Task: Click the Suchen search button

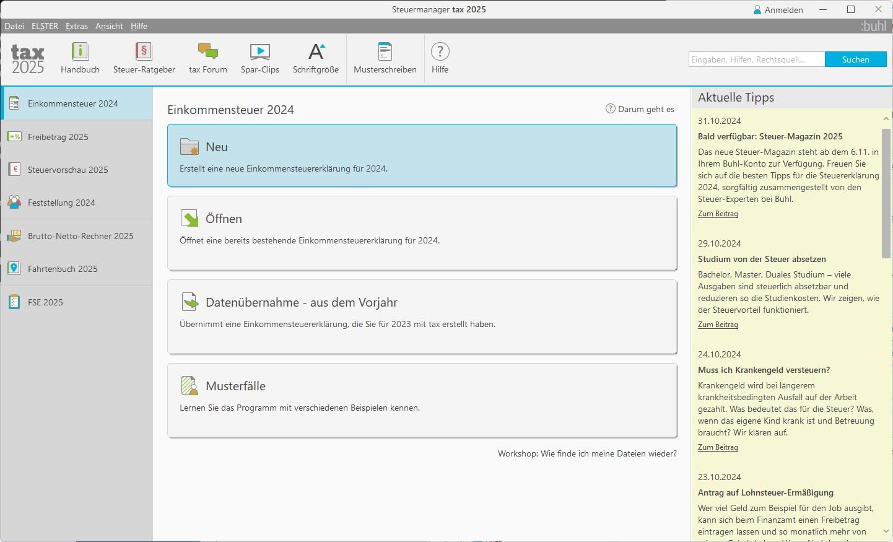Action: [x=856, y=59]
